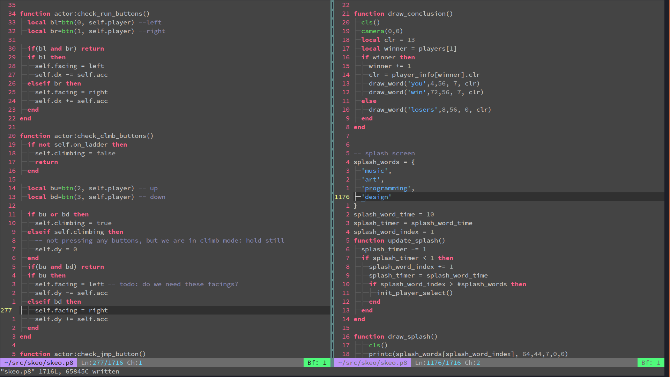Click the left pane file path skeo.p8
This screenshot has width=670, height=377.
(x=39, y=363)
